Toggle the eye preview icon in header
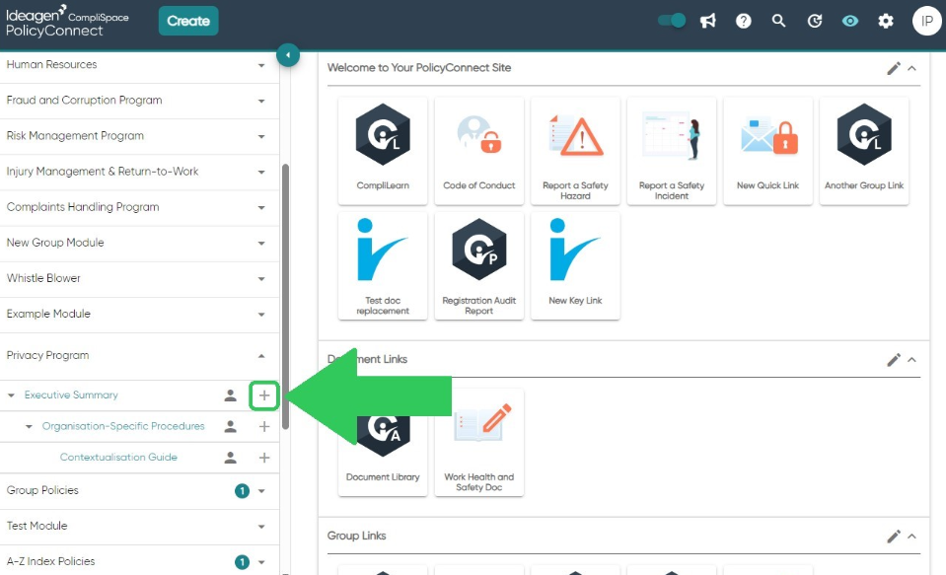The image size is (946, 575). click(x=850, y=21)
